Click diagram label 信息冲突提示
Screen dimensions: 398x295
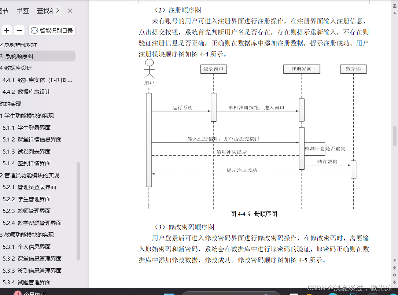[x=232, y=152]
